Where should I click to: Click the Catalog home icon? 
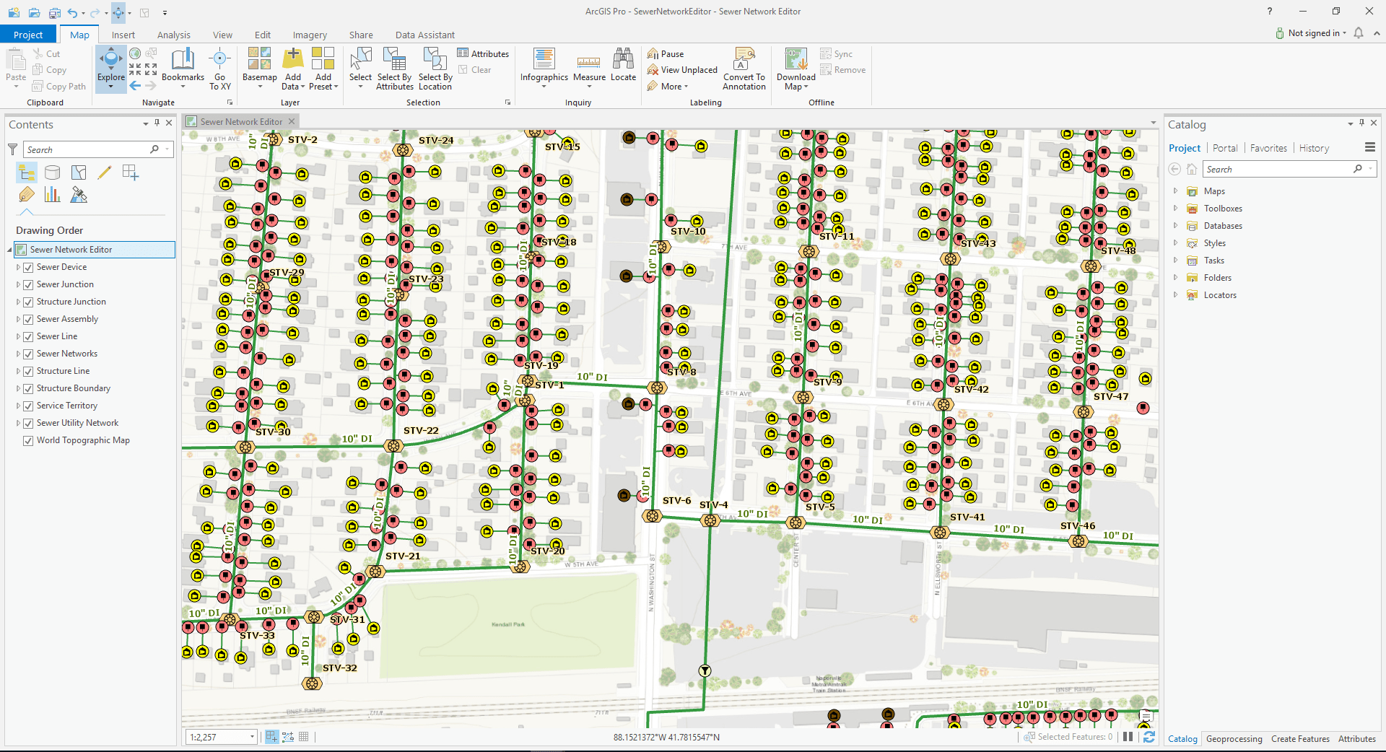(1192, 169)
